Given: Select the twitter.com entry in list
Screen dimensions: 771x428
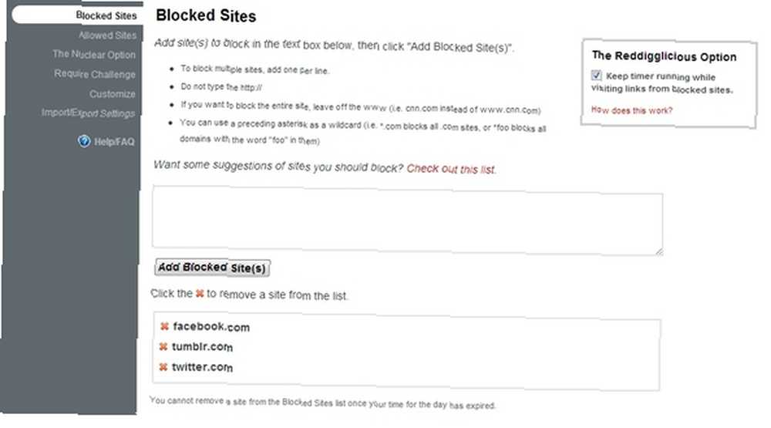Looking at the screenshot, I should 202,367.
